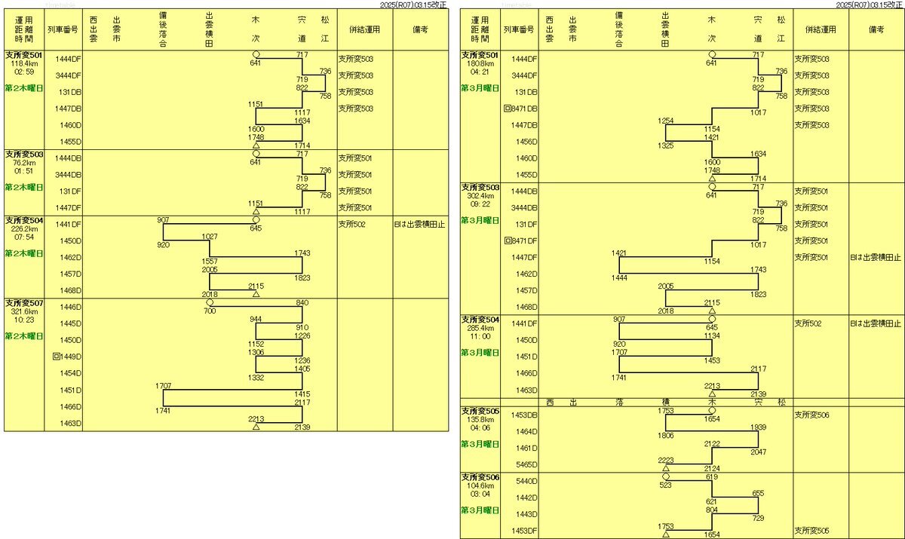Click the 支所変507 heading in left table
The height and width of the screenshot is (539, 905).
pos(24,303)
